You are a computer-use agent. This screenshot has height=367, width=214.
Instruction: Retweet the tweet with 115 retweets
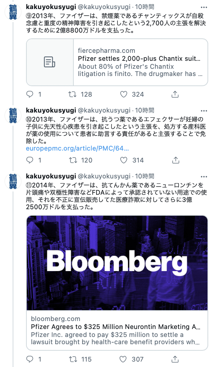tap(72, 359)
